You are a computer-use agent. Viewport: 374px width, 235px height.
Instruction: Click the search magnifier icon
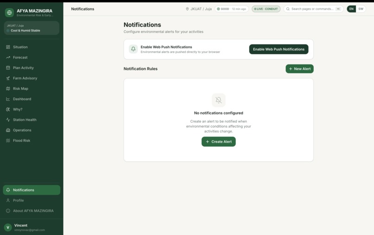(288, 9)
